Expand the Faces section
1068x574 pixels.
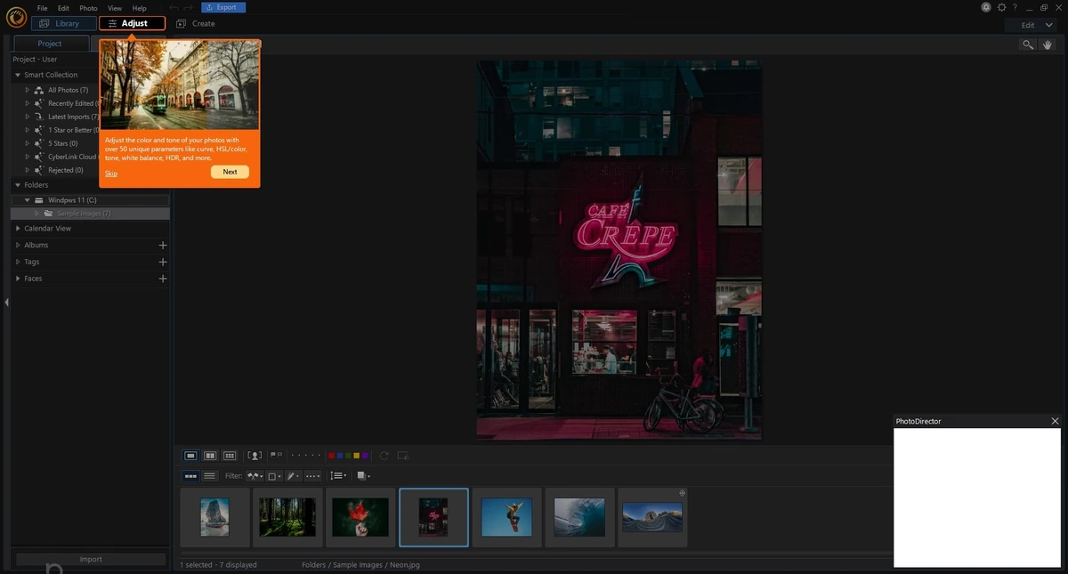click(x=18, y=279)
